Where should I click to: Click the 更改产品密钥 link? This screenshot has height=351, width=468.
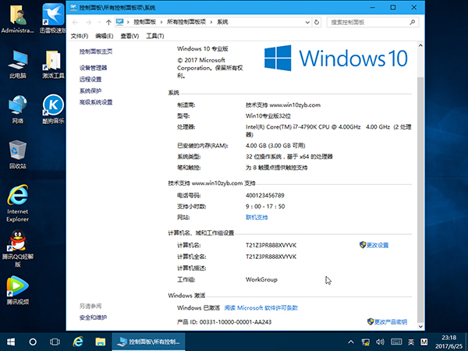point(386,321)
